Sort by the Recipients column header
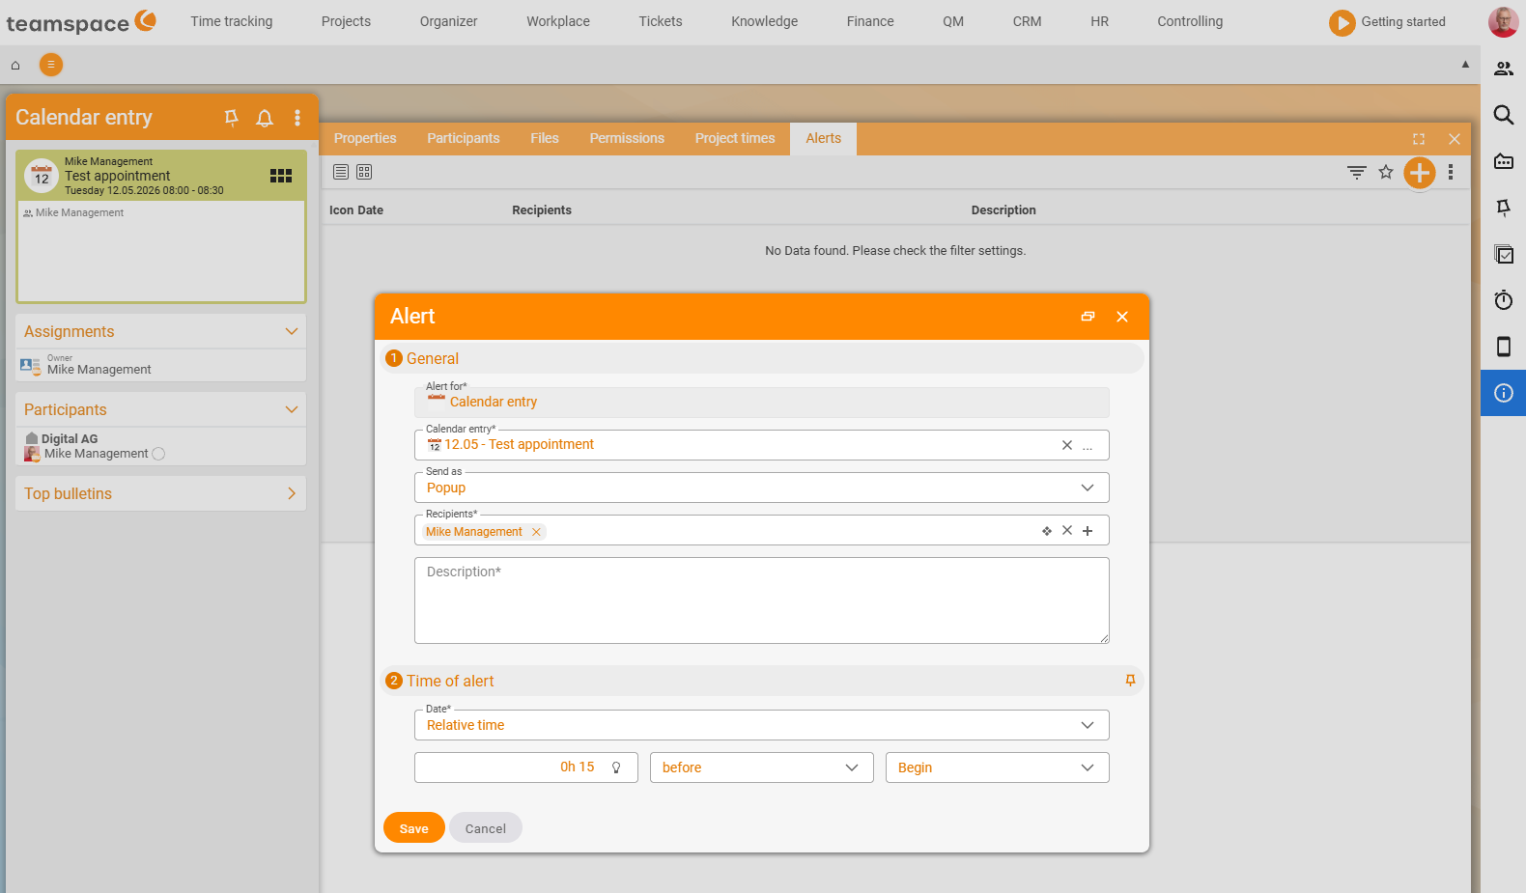 coord(542,210)
